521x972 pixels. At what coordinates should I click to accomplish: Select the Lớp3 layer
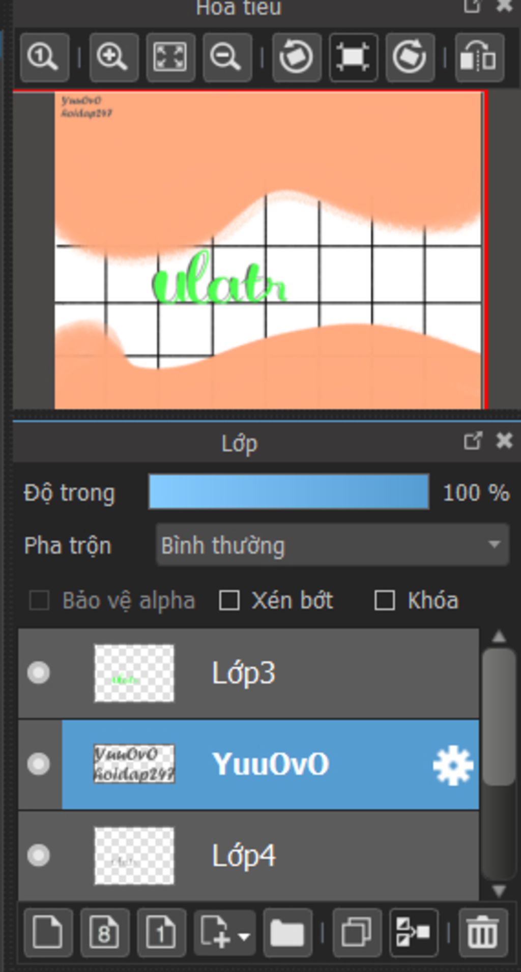pyautogui.click(x=305, y=673)
